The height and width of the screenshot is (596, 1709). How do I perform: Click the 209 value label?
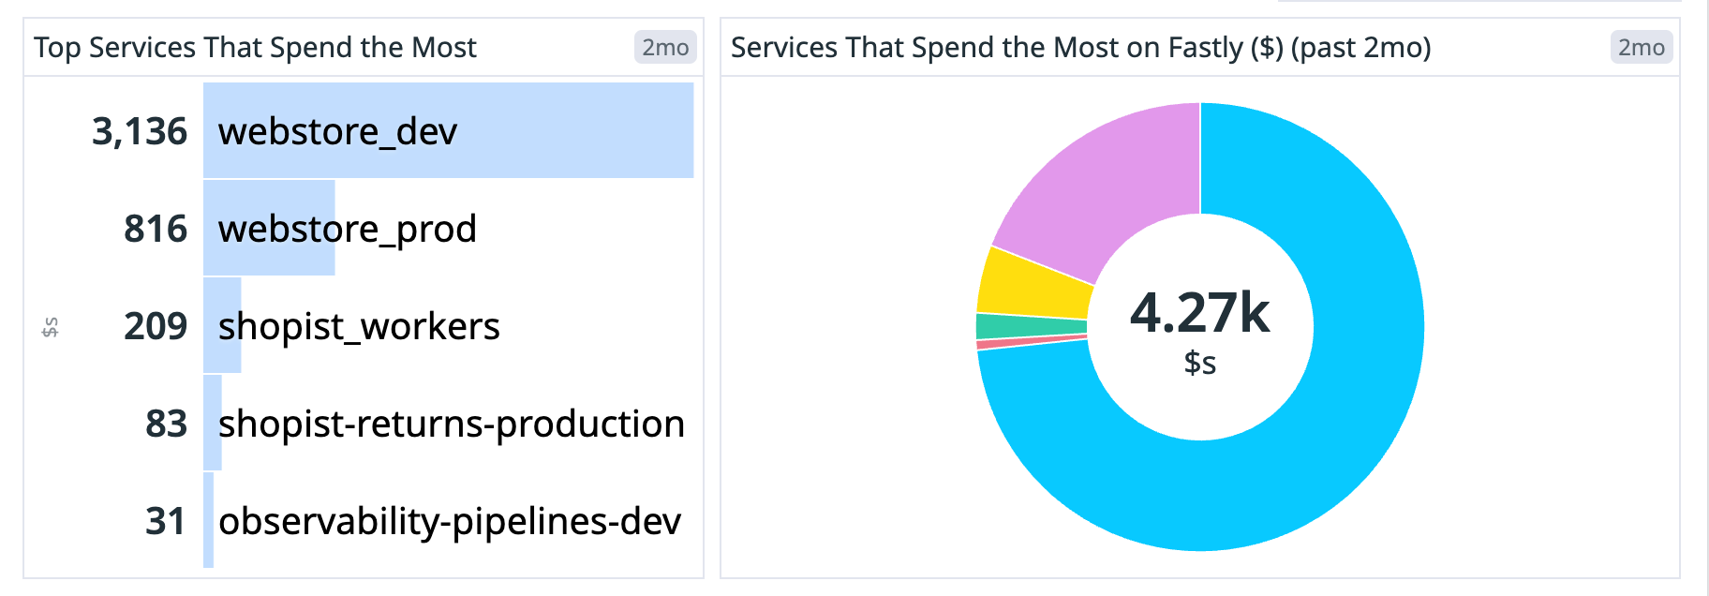(156, 327)
